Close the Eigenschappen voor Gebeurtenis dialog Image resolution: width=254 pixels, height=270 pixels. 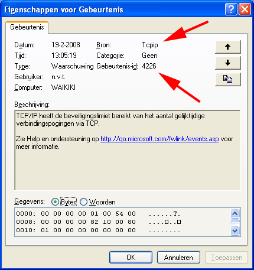[x=245, y=9]
